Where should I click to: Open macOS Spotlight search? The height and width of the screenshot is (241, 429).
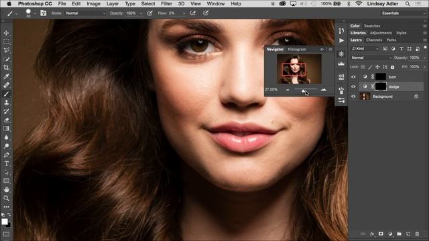[x=408, y=4]
